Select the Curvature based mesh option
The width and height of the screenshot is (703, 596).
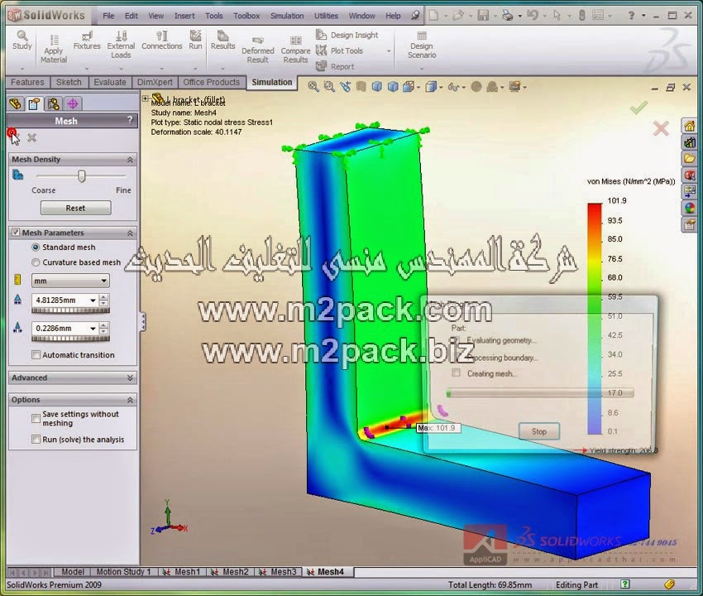[x=36, y=262]
